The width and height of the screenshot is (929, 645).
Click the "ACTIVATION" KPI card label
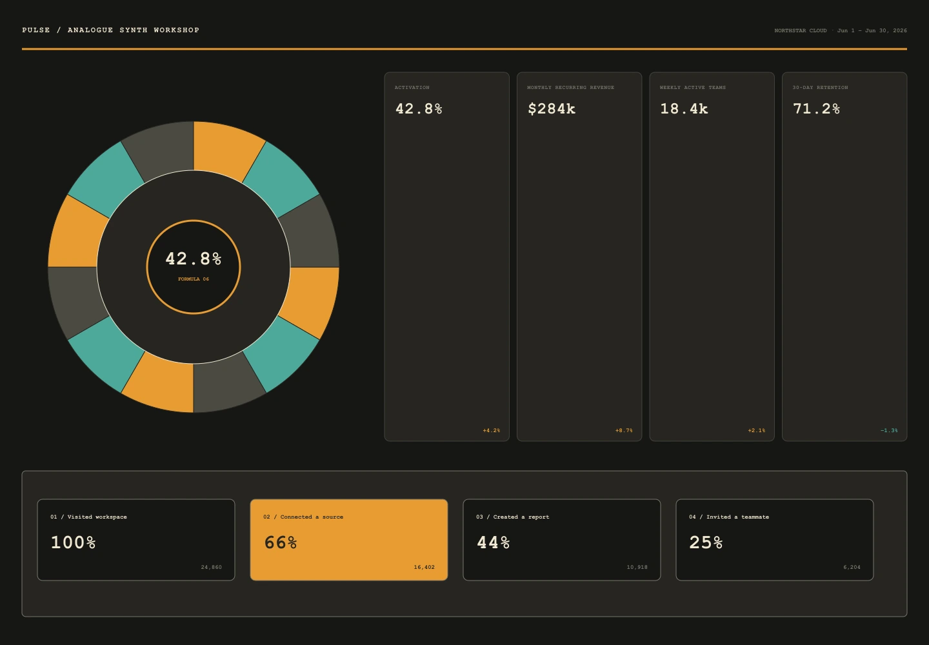click(x=412, y=88)
